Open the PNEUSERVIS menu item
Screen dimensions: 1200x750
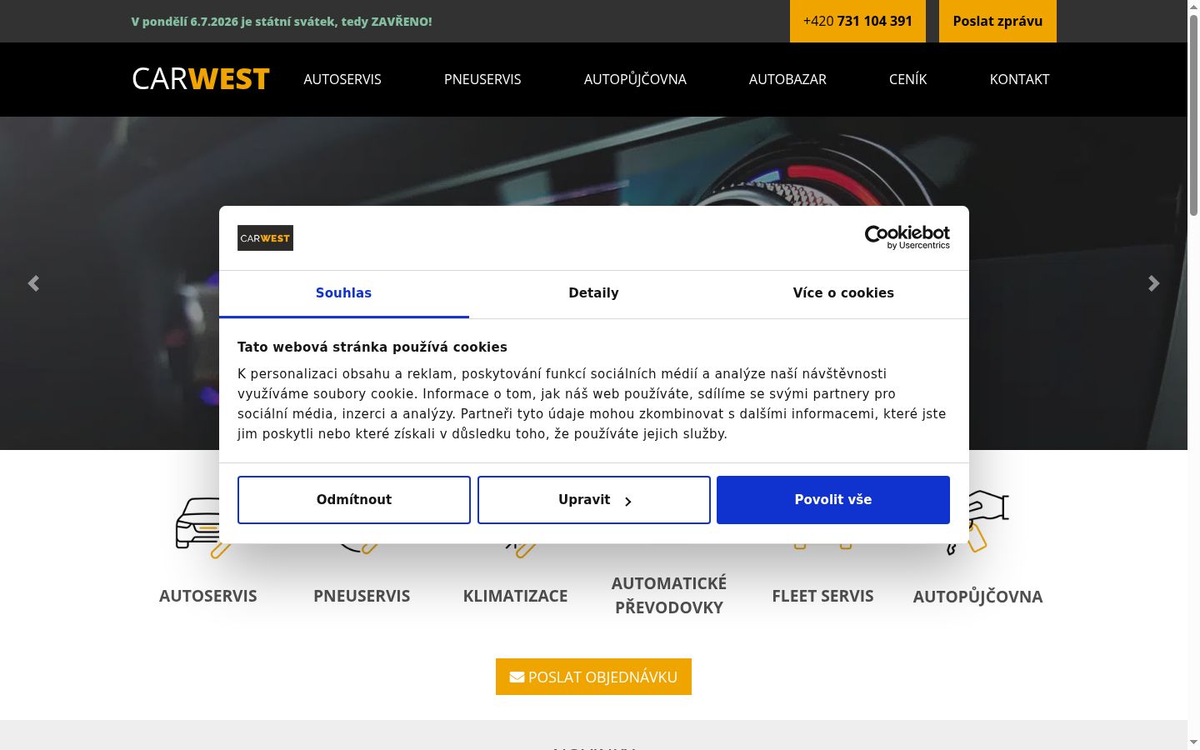(482, 79)
